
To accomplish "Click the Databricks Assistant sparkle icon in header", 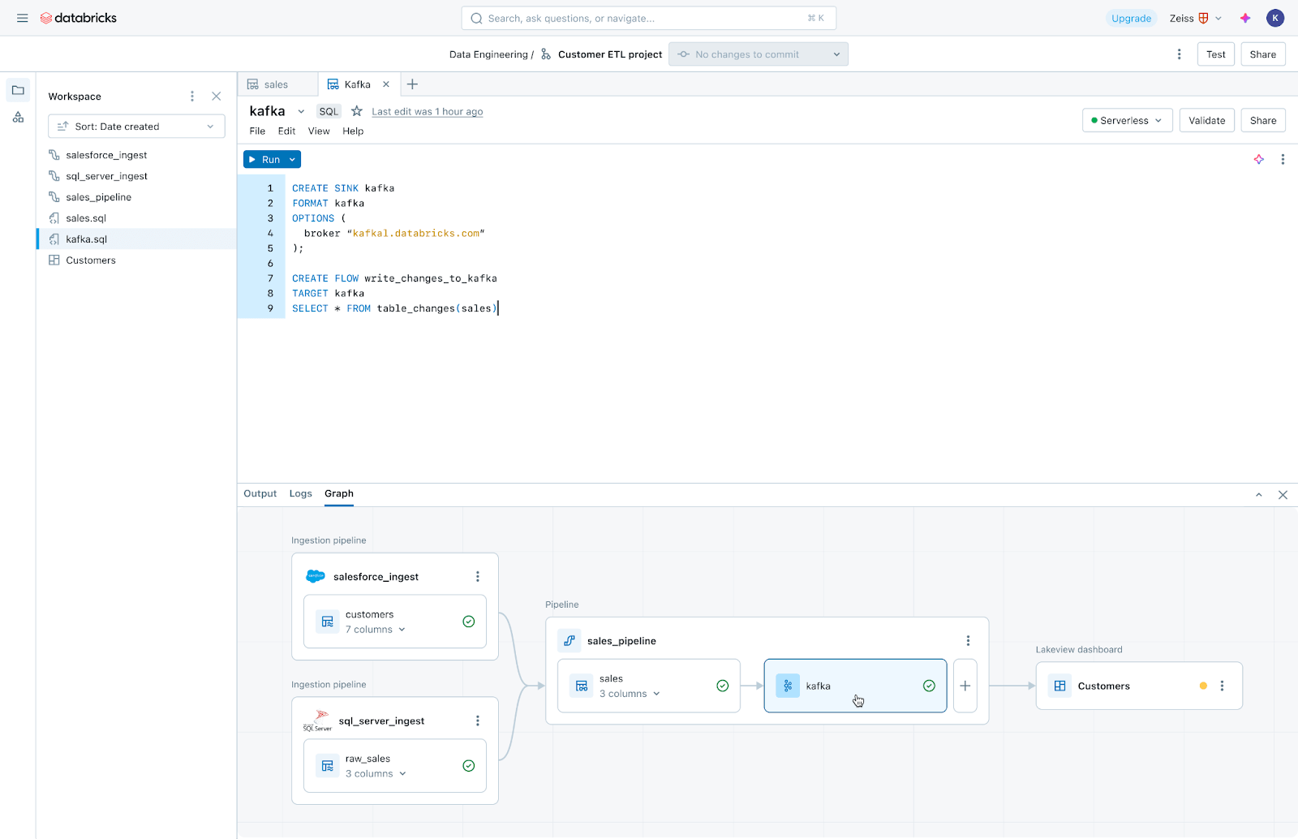I will pos(1245,18).
